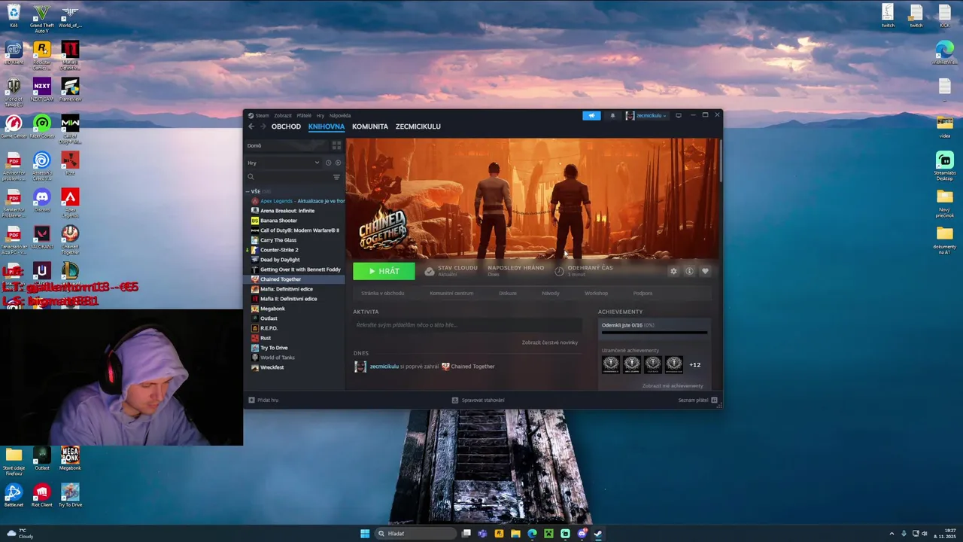Click Domů library home button
The height and width of the screenshot is (542, 963).
pyautogui.click(x=287, y=145)
